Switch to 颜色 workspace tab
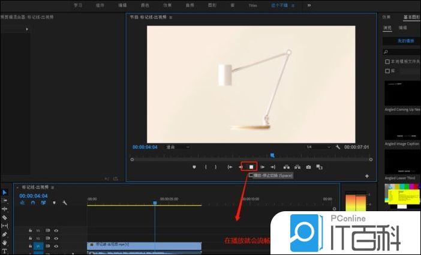Viewport: 421px width, 255px height. tap(145, 5)
